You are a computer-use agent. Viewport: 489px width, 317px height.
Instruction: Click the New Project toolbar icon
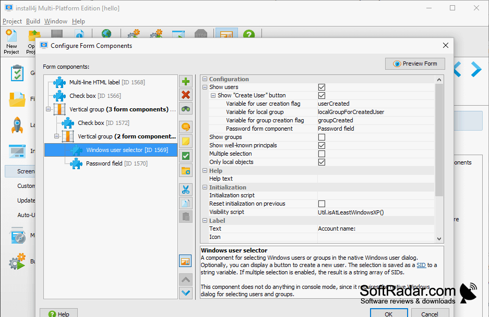click(11, 42)
